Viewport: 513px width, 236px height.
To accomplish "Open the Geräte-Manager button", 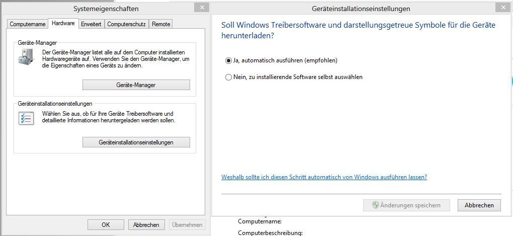I will (x=136, y=85).
